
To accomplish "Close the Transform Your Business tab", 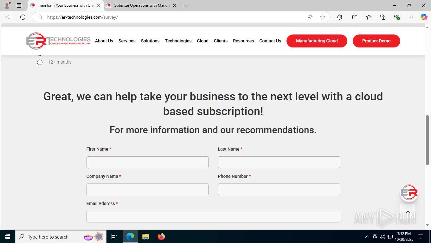I will tap(99, 5).
